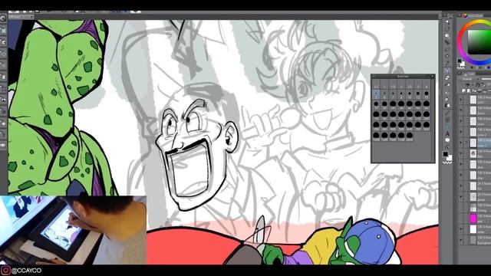Select the transparent color swatch below toolbar colors
This screenshot has width=491, height=276.
pyautogui.click(x=447, y=163)
